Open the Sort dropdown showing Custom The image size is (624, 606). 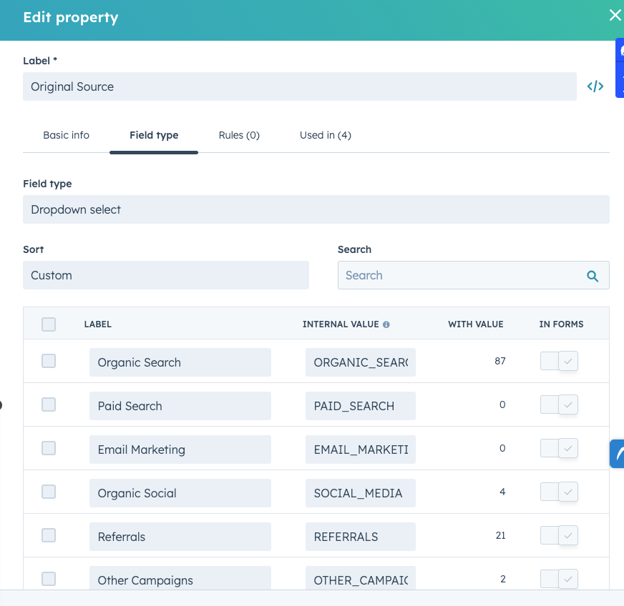click(x=166, y=275)
